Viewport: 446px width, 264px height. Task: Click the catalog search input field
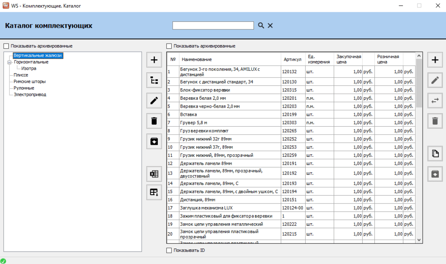click(213, 25)
